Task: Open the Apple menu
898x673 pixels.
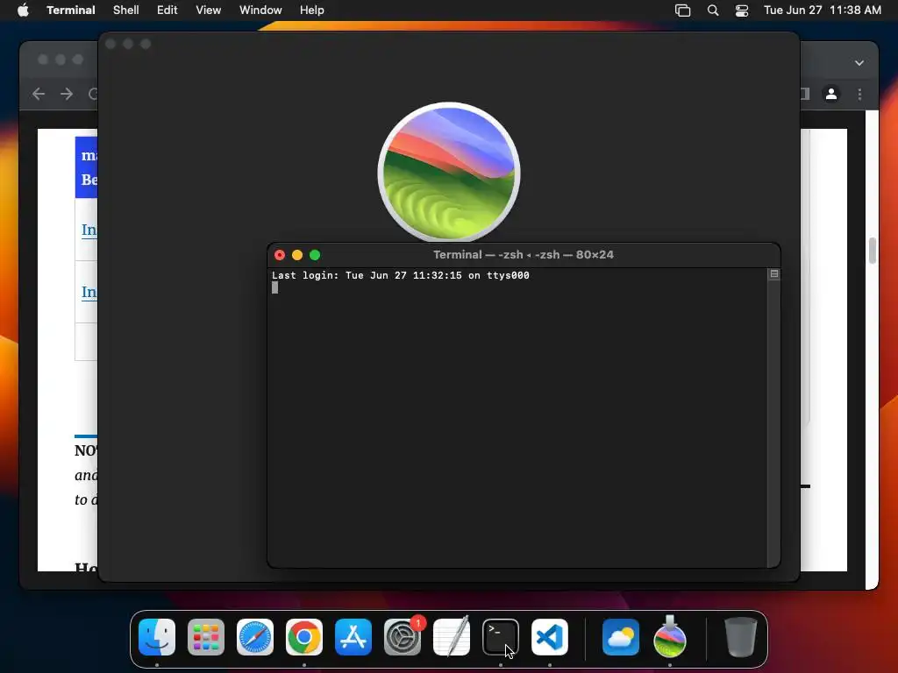Action: (x=23, y=10)
